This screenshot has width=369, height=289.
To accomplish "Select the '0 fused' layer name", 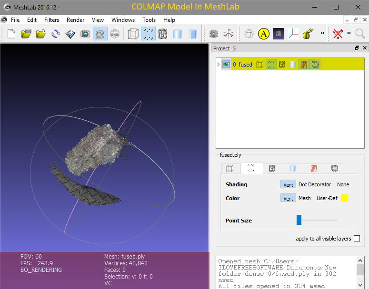I will tap(242, 64).
